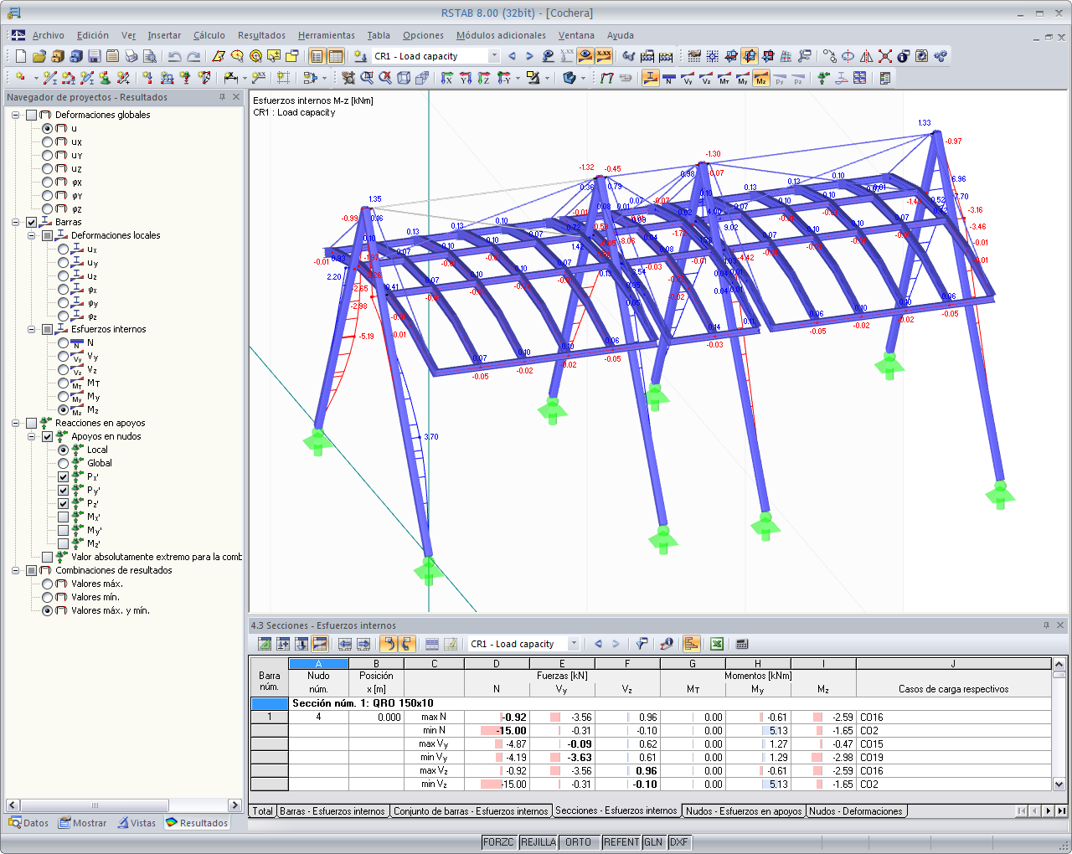Show result values with the x.xx toolbar icon
The height and width of the screenshot is (854, 1072).
coord(604,56)
